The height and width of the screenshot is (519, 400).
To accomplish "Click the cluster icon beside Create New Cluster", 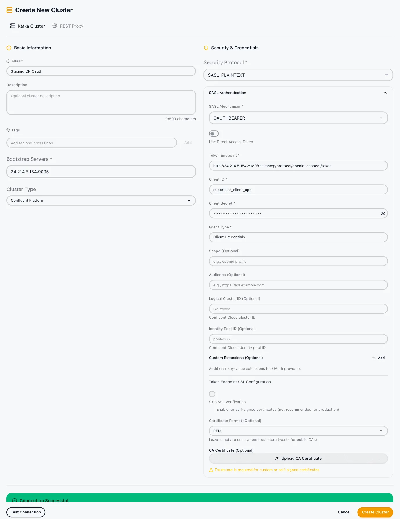I will [10, 10].
